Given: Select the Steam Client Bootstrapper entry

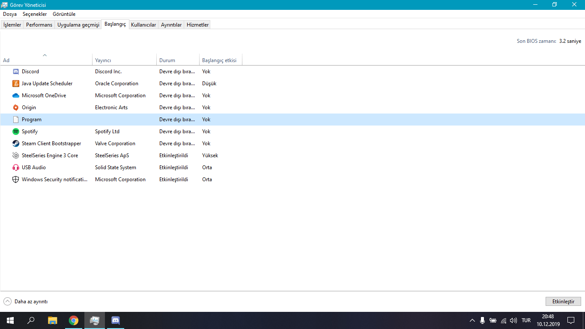Looking at the screenshot, I should point(292,144).
